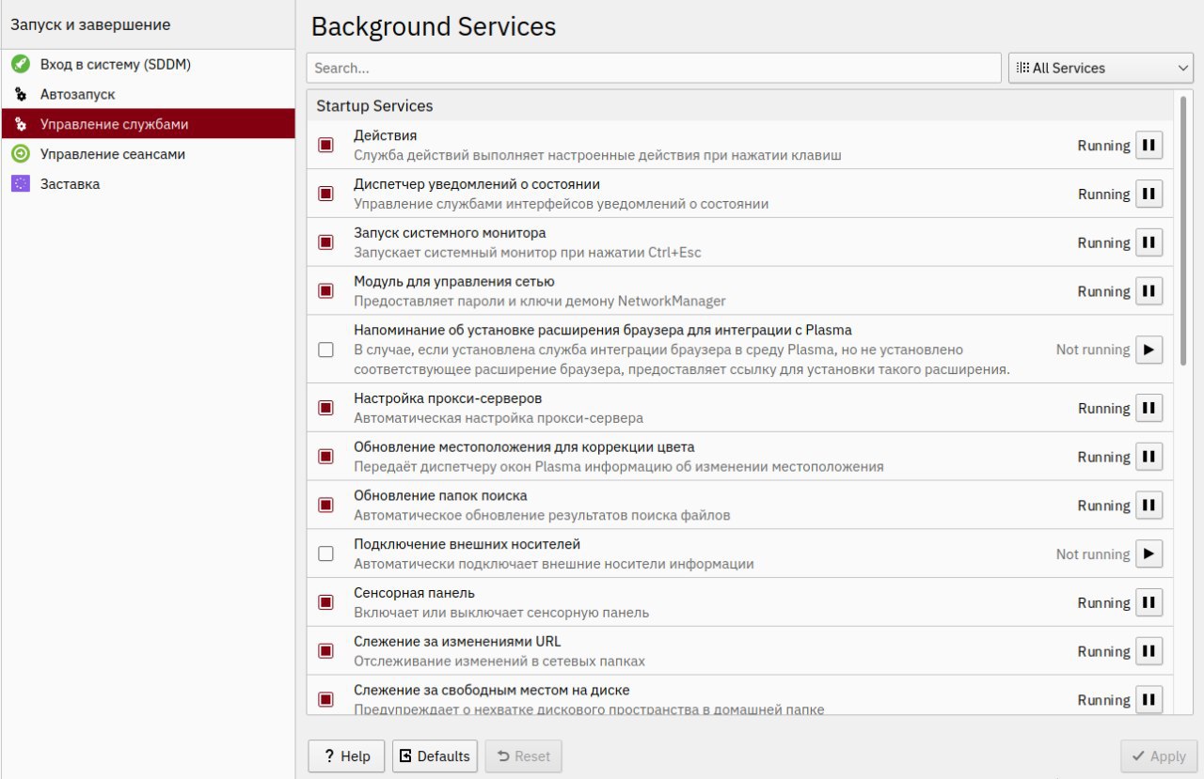Click the services list vertical scrollbar
Screen dimensions: 1204x779
1183,230
